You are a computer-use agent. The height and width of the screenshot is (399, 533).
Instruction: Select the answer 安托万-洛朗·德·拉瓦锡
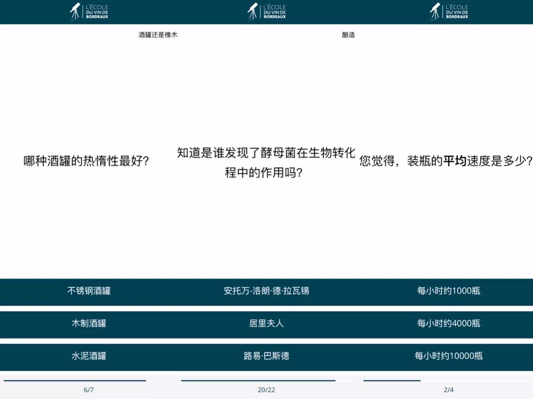coord(266,292)
